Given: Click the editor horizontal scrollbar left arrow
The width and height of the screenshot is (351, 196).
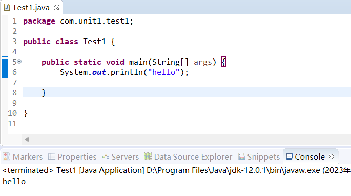Looking at the screenshot, I should click(x=27, y=139).
